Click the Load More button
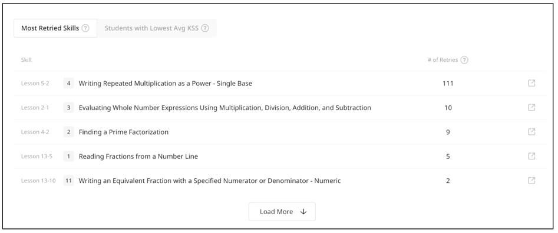This screenshot has height=233, width=558. tap(282, 212)
